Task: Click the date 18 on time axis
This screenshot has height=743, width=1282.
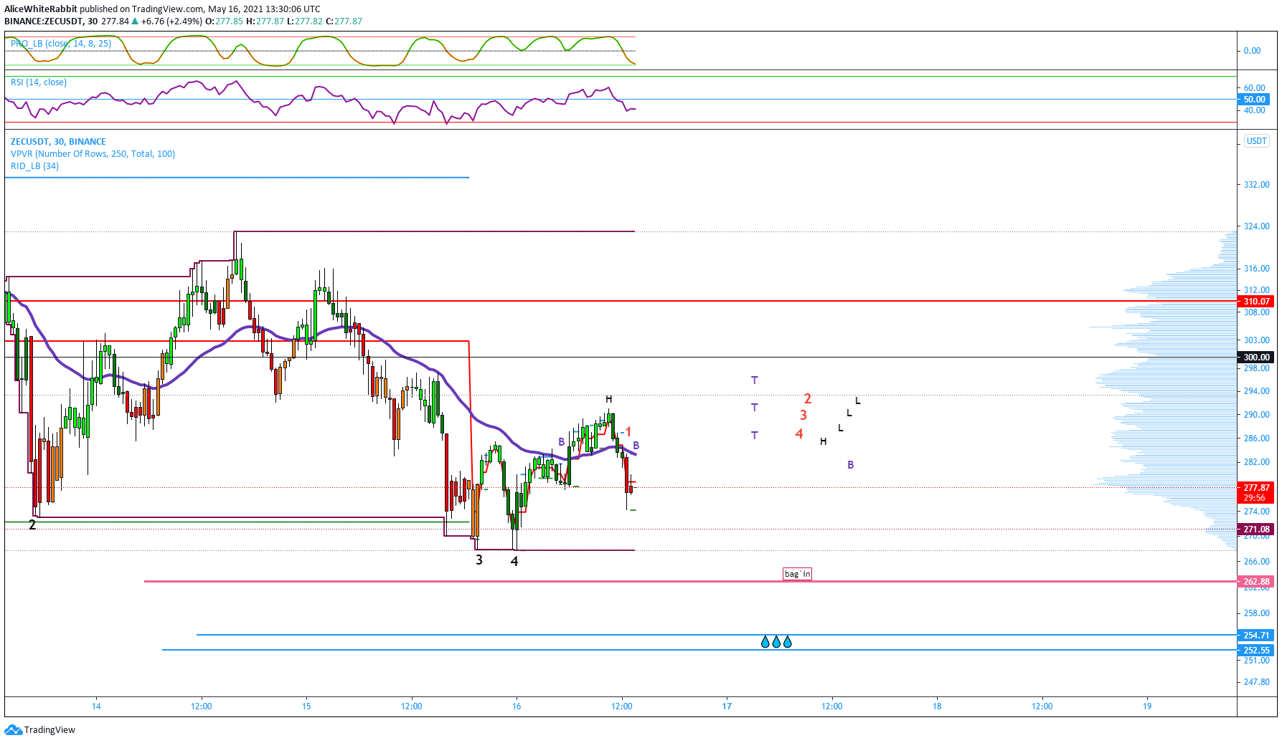Action: (937, 706)
